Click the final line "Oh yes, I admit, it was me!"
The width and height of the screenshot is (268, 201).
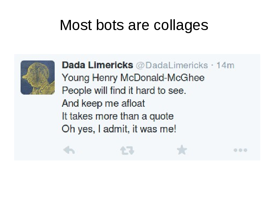click(x=119, y=129)
